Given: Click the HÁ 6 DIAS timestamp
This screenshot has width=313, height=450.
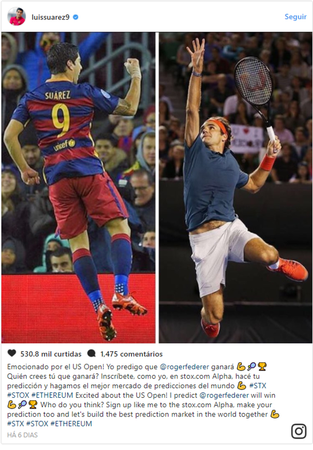Looking at the screenshot, I should click(x=22, y=435).
